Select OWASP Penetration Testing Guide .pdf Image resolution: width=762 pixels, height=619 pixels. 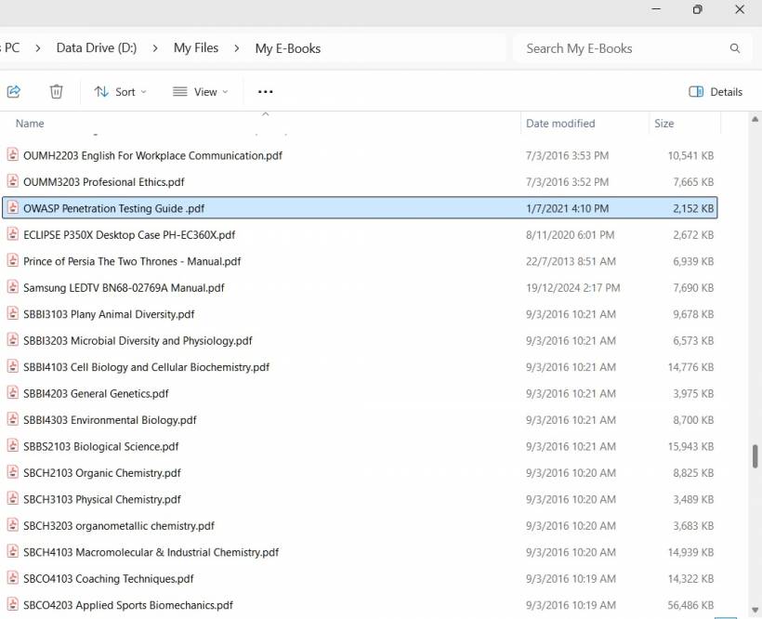coord(360,208)
